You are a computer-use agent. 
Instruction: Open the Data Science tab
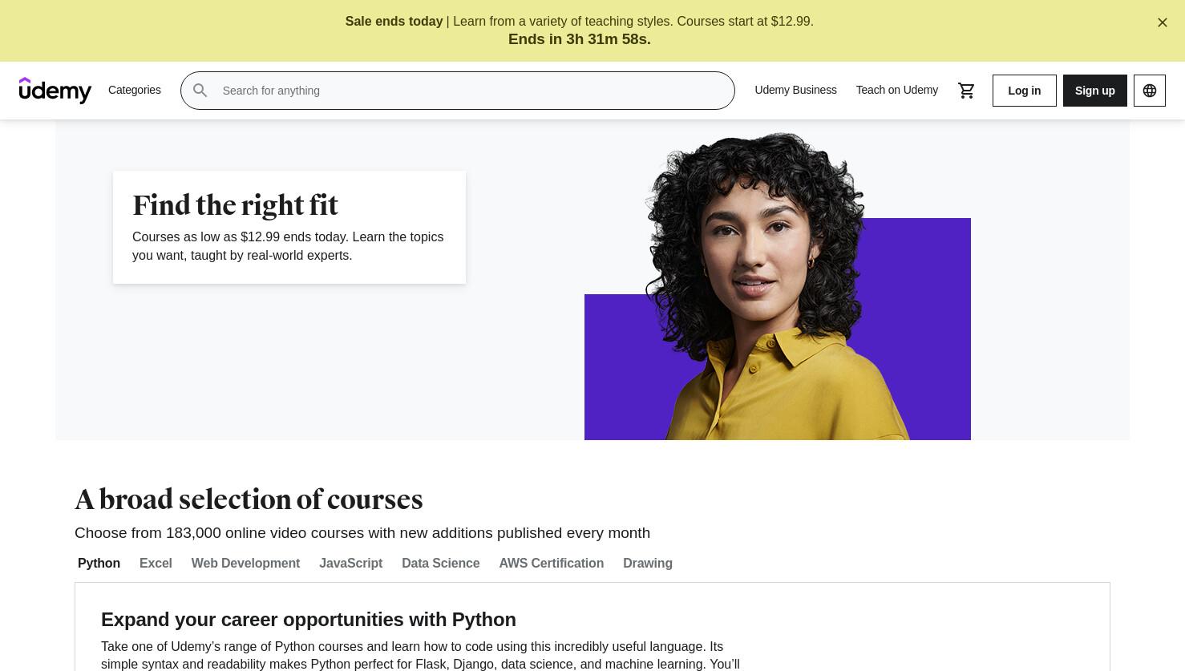tap(440, 563)
